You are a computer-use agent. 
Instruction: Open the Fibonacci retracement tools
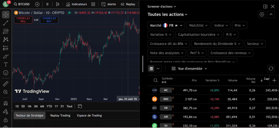[x=6, y=31]
